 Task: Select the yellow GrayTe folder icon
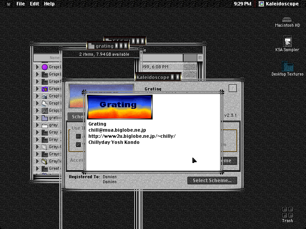click(x=45, y=161)
